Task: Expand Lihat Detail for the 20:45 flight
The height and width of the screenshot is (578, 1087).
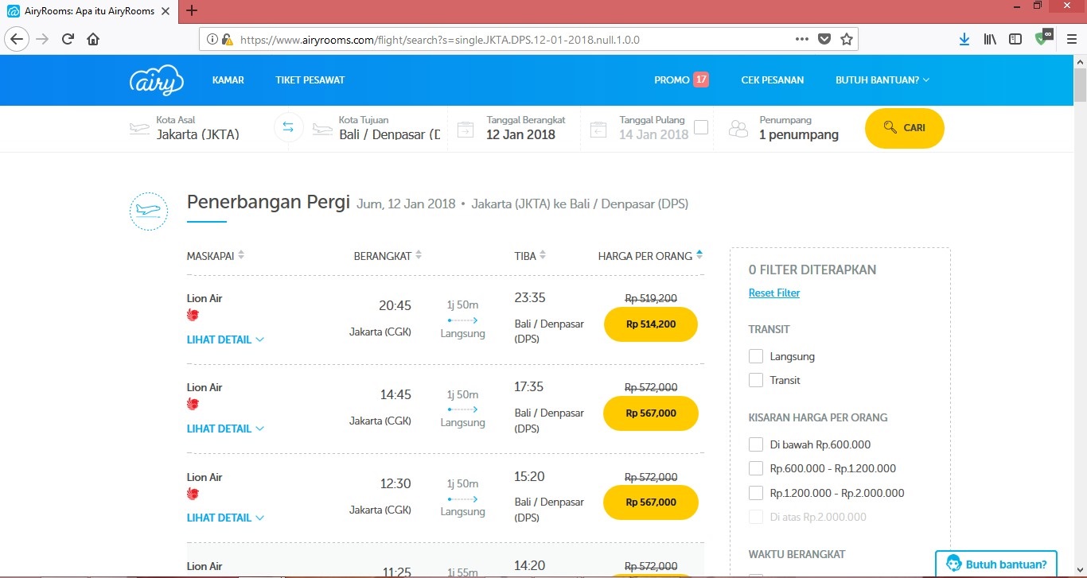Action: coord(225,339)
